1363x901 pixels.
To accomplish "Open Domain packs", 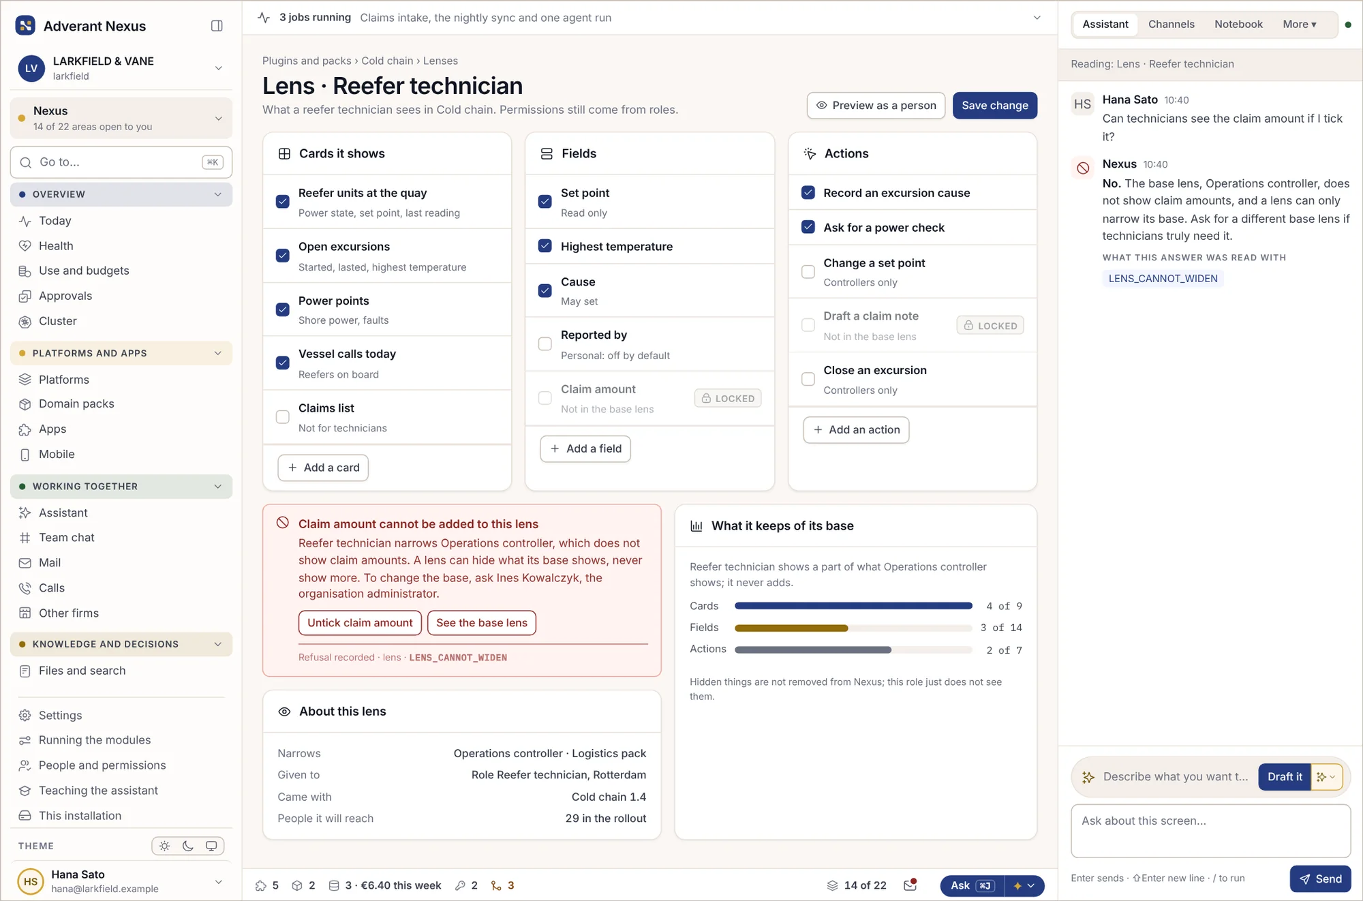I will click(x=76, y=404).
